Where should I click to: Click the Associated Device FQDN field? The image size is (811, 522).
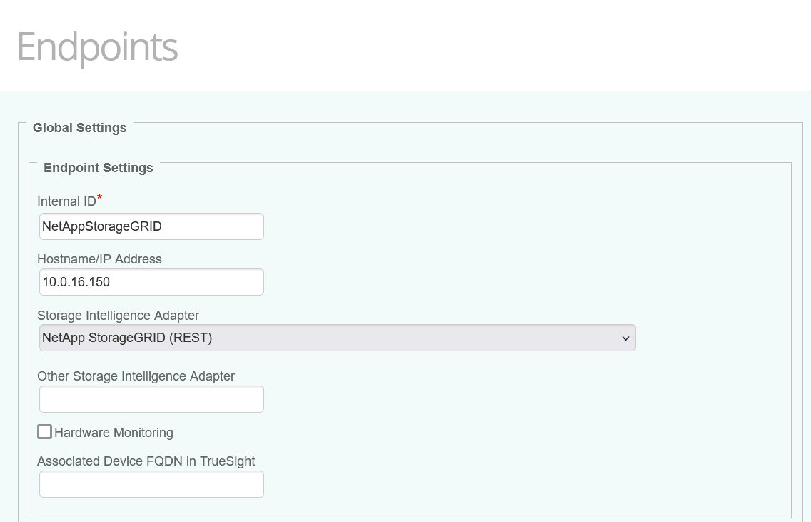click(x=151, y=483)
